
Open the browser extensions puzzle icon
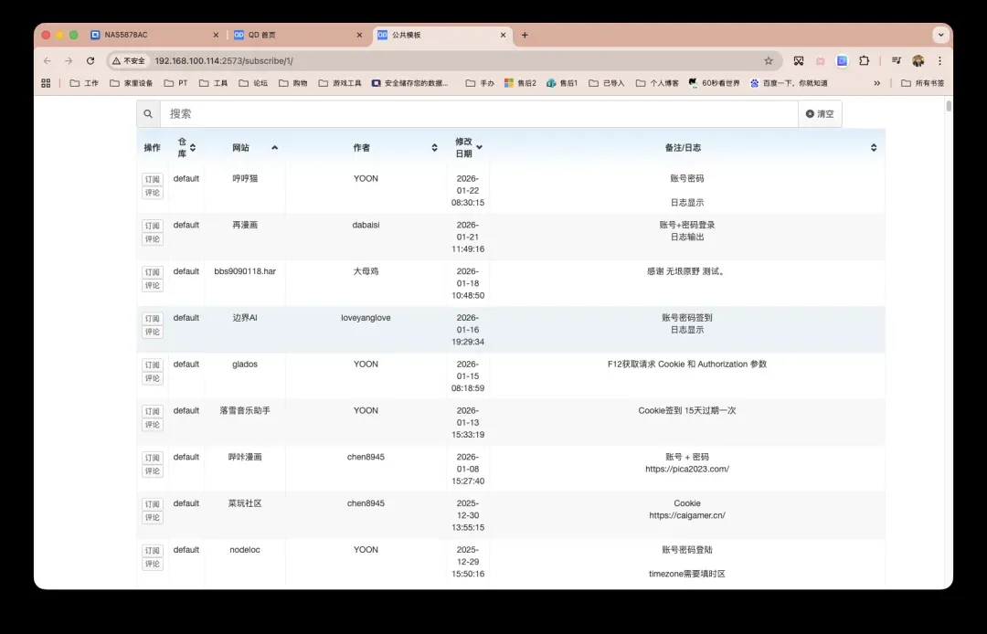tap(864, 61)
